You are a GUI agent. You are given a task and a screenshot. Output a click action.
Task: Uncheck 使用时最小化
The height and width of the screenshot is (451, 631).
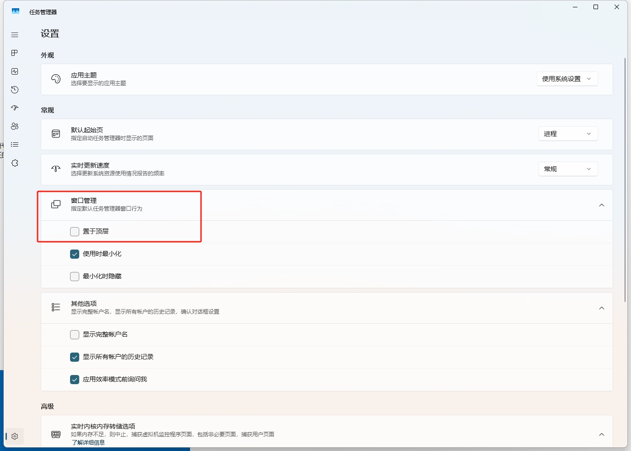click(x=75, y=254)
